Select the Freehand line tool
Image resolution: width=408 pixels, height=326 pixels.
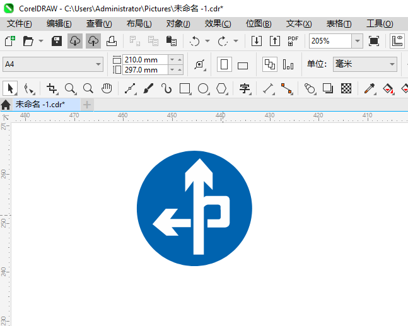click(130, 89)
